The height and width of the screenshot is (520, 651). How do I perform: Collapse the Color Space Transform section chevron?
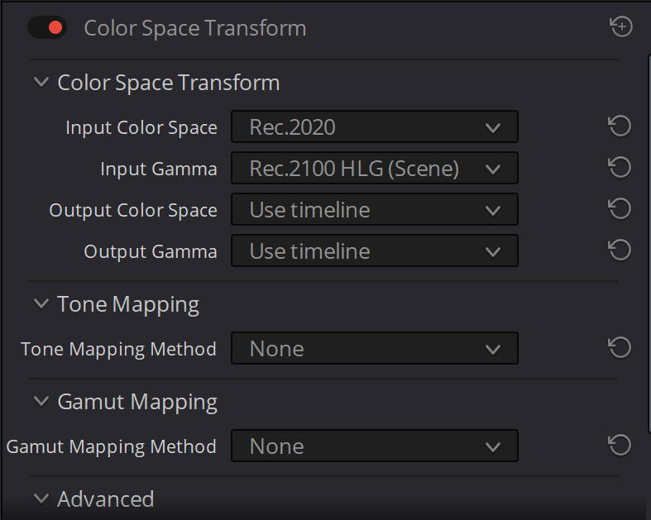point(41,82)
